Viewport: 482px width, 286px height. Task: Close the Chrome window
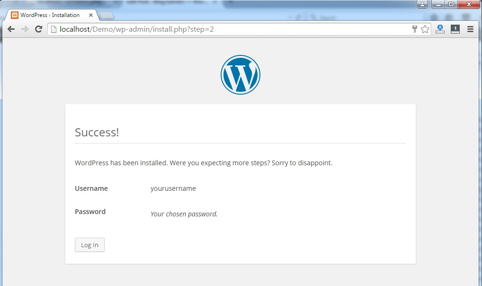469,4
